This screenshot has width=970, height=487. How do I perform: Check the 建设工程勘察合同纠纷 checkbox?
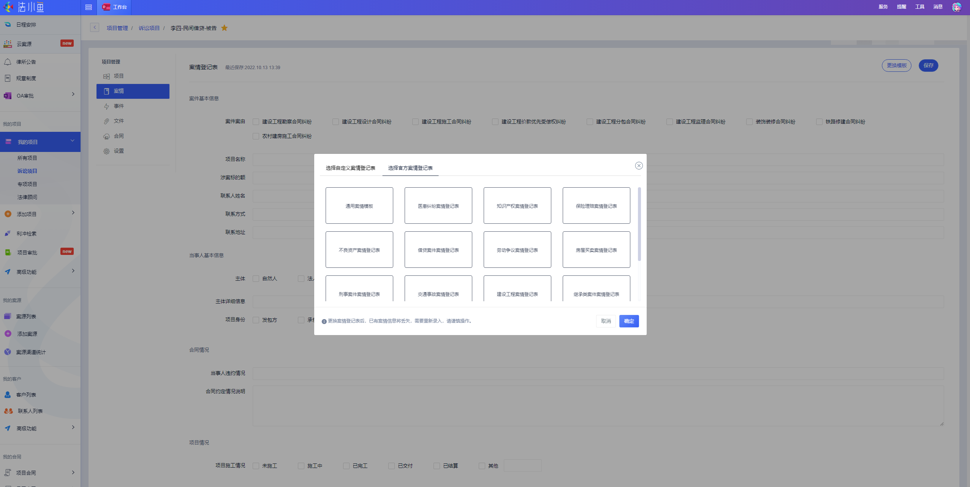(x=256, y=122)
